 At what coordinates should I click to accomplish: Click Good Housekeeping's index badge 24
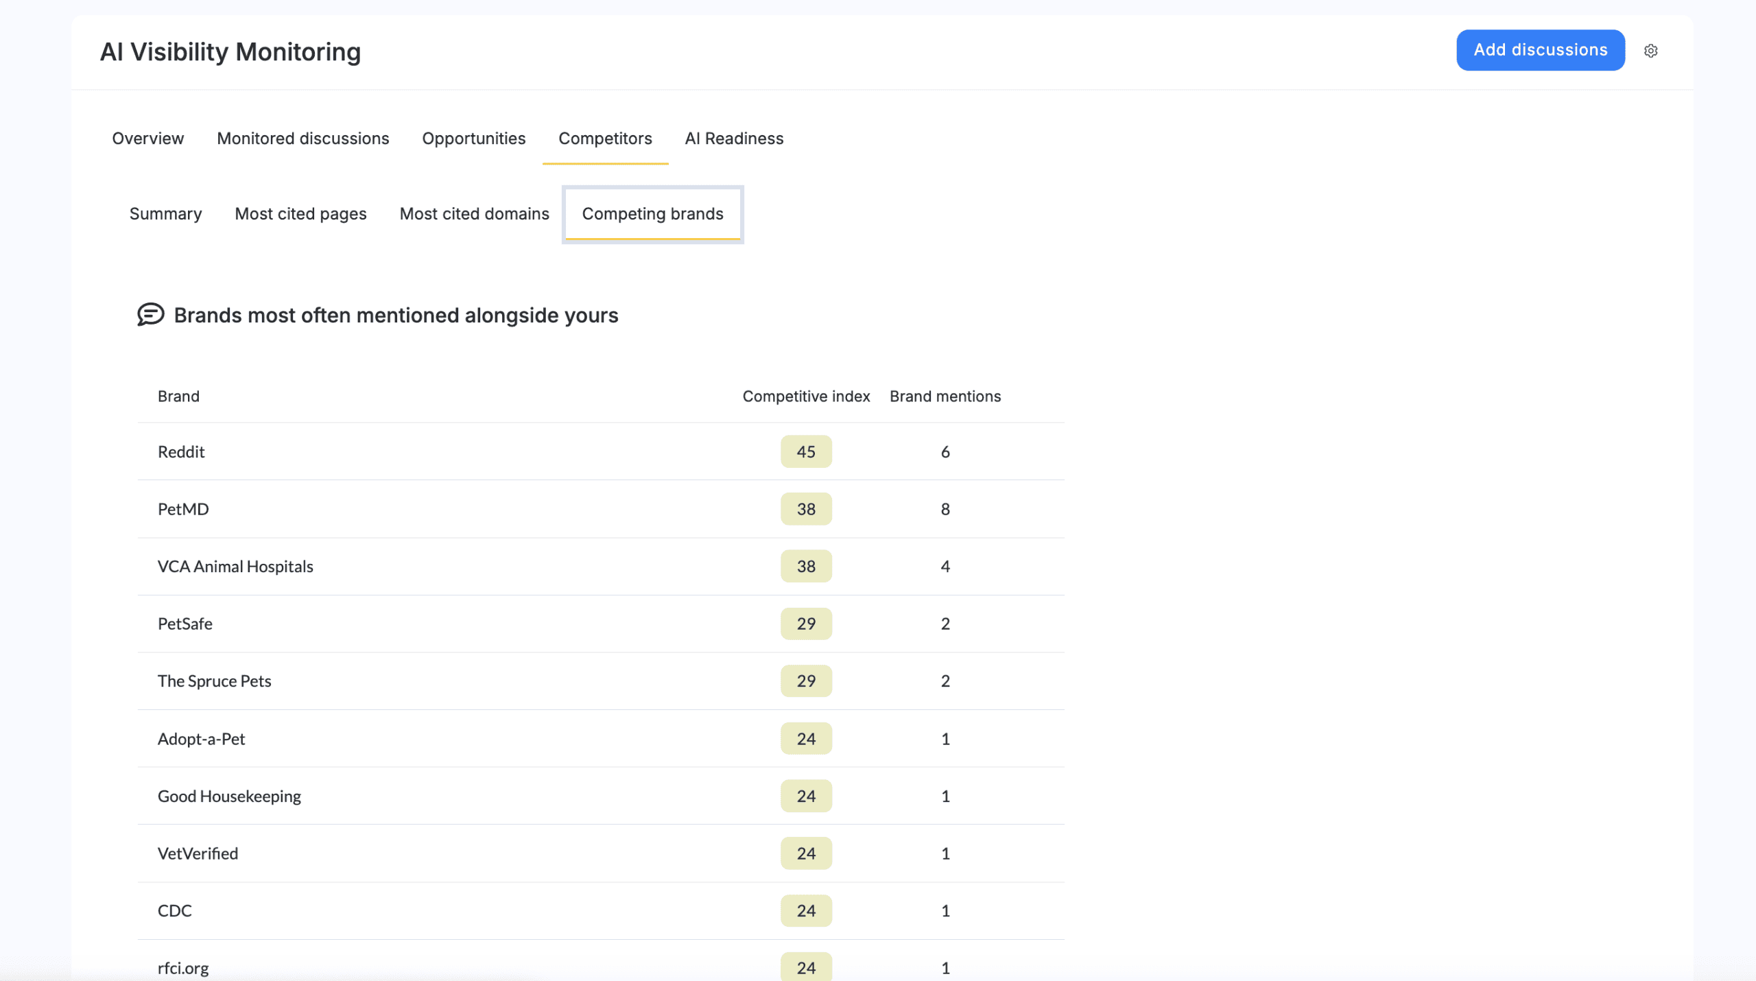pos(806,796)
